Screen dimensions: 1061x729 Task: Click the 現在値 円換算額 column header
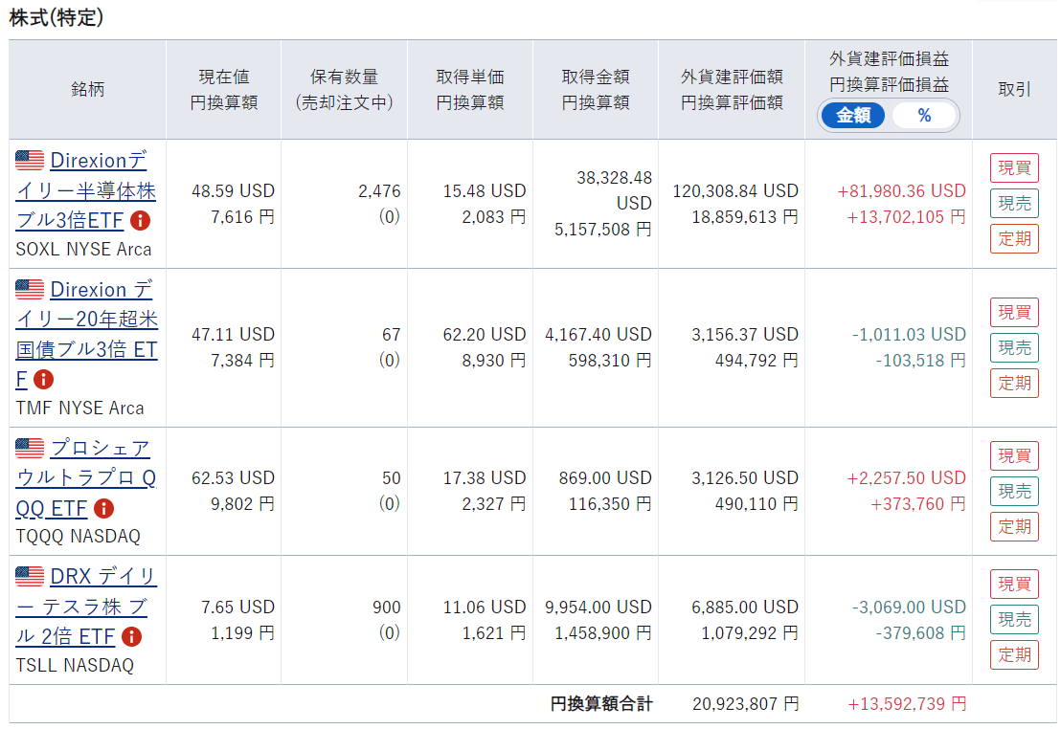[x=224, y=89]
